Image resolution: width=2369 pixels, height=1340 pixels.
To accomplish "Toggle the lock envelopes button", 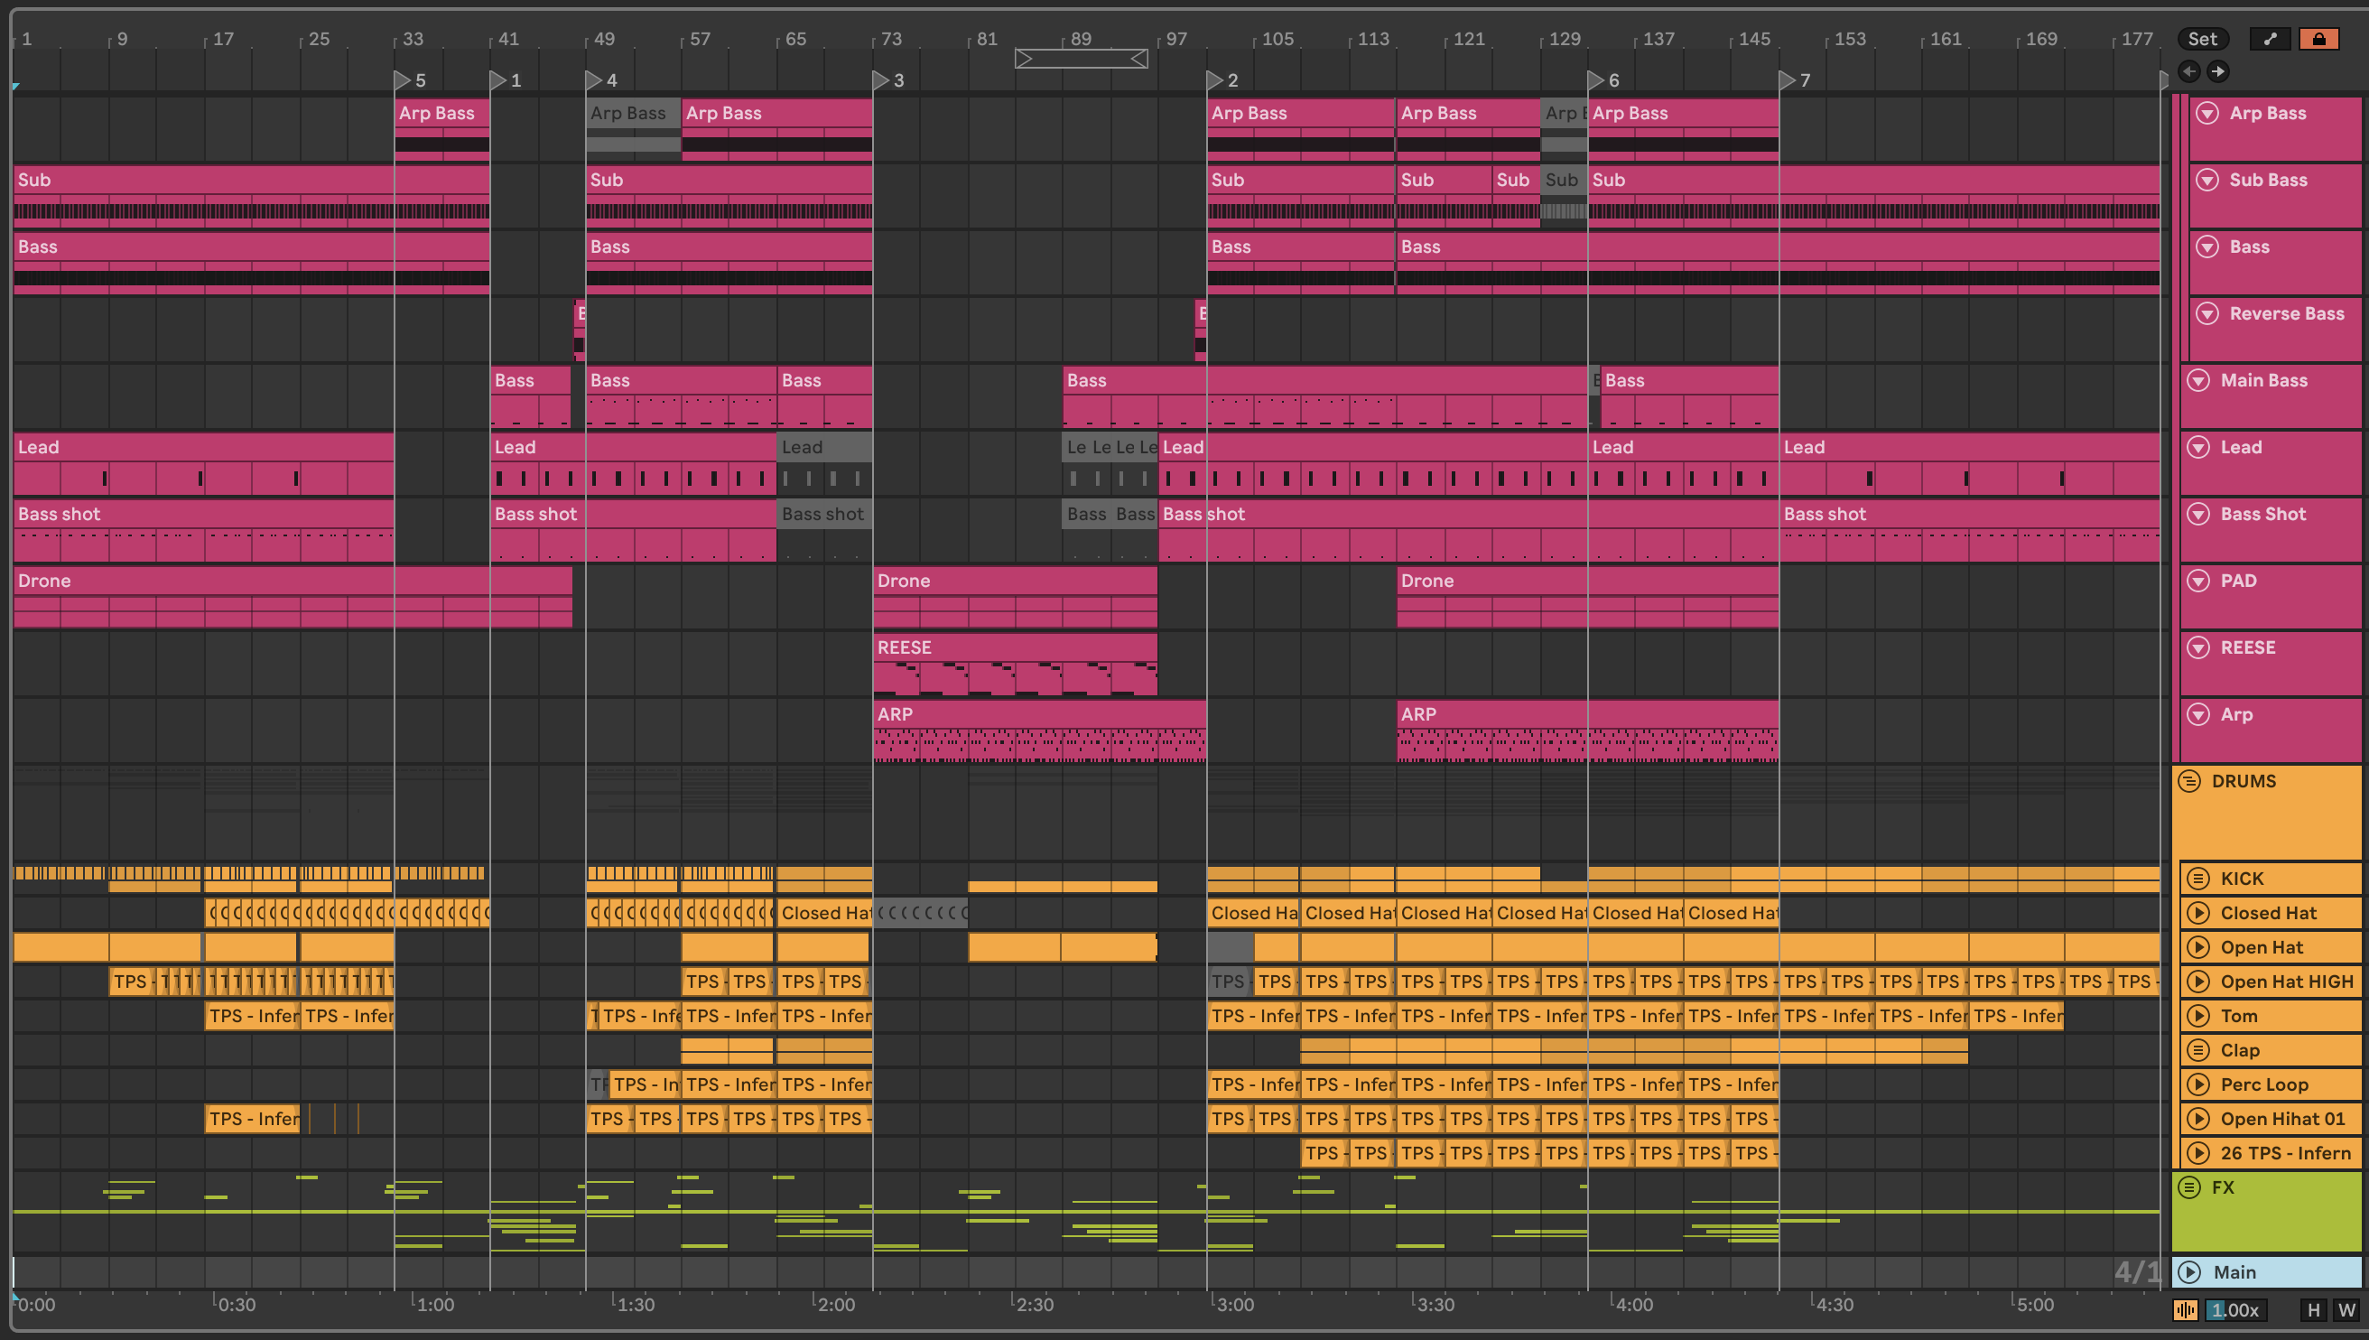I will (x=2318, y=39).
